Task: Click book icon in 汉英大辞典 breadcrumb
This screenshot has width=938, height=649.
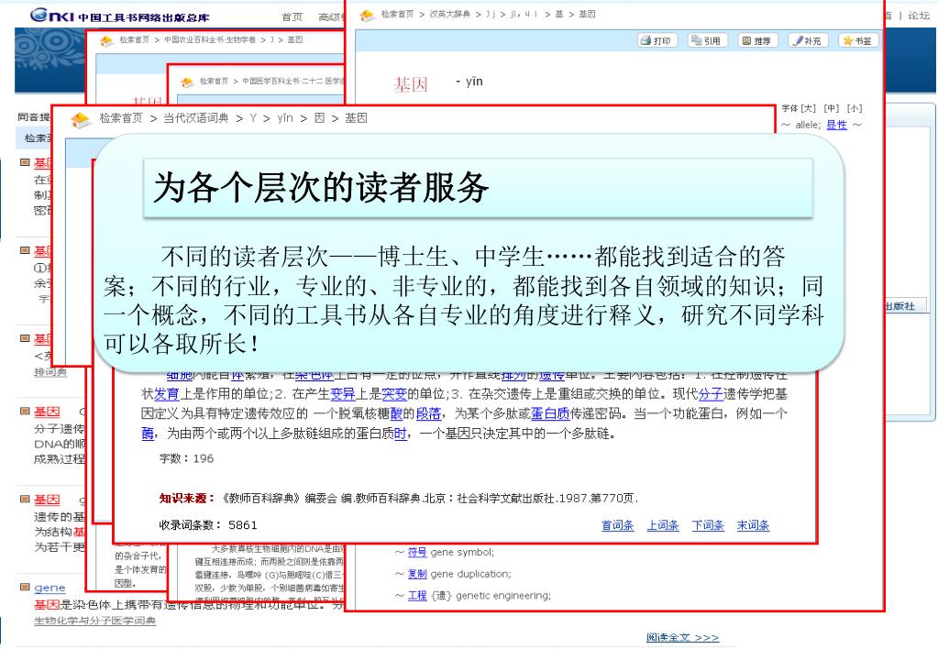Action: (366, 15)
